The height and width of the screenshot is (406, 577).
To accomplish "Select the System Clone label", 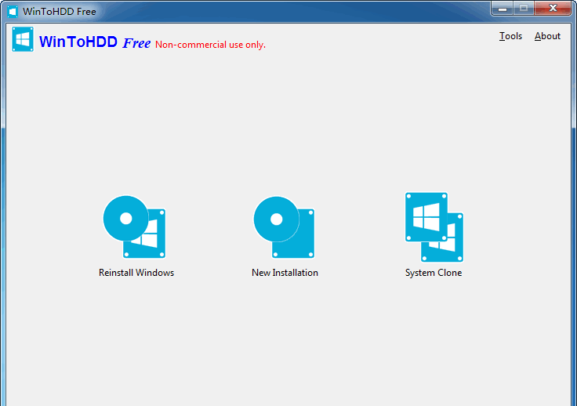I will 434,273.
